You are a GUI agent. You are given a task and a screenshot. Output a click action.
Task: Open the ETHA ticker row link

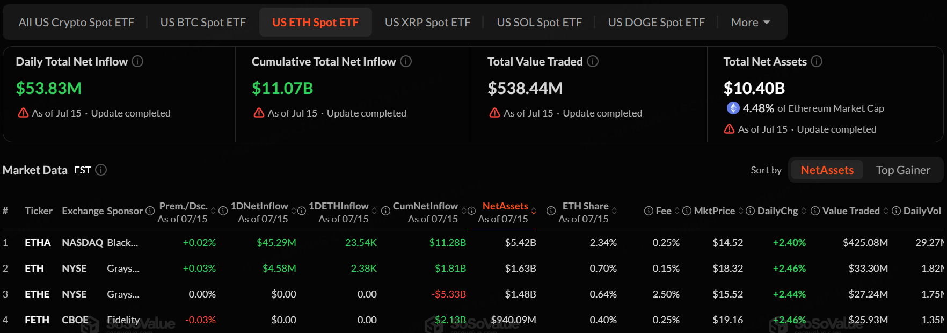click(38, 242)
